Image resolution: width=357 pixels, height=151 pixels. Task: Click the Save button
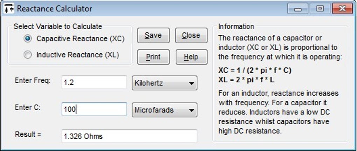(153, 36)
